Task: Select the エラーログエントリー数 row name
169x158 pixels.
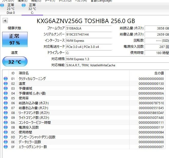Action: [33, 147]
